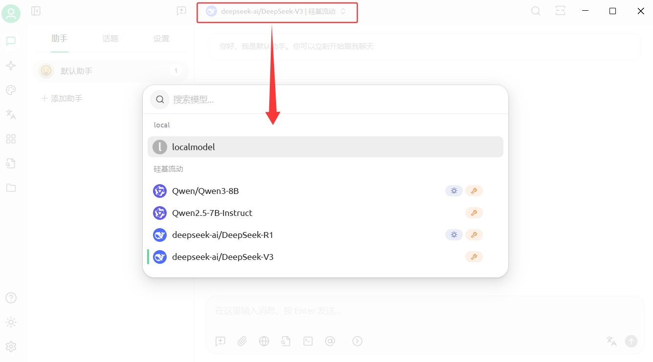Collapse the left sidebar panel
Image resolution: width=653 pixels, height=362 pixels.
(36, 11)
